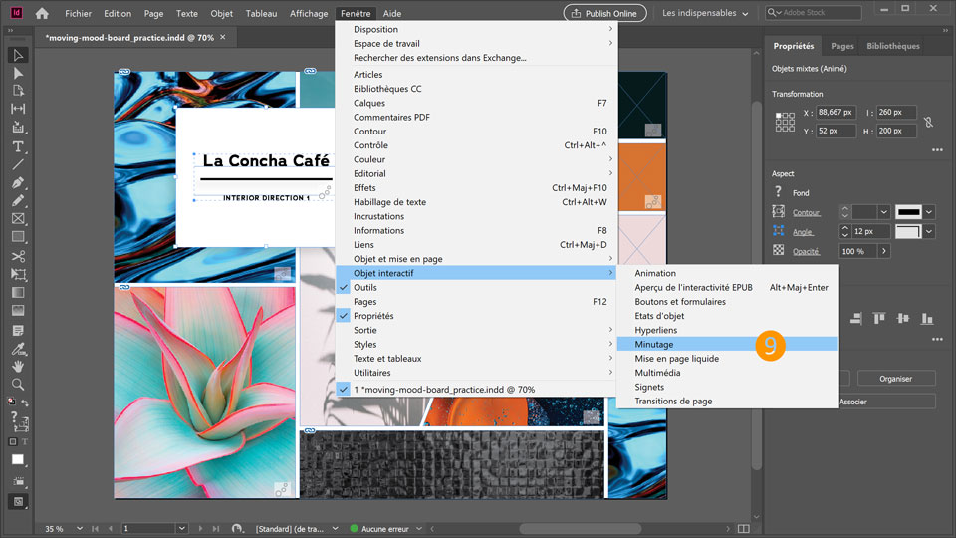Select the Rectangle Frame tool

pyautogui.click(x=18, y=218)
